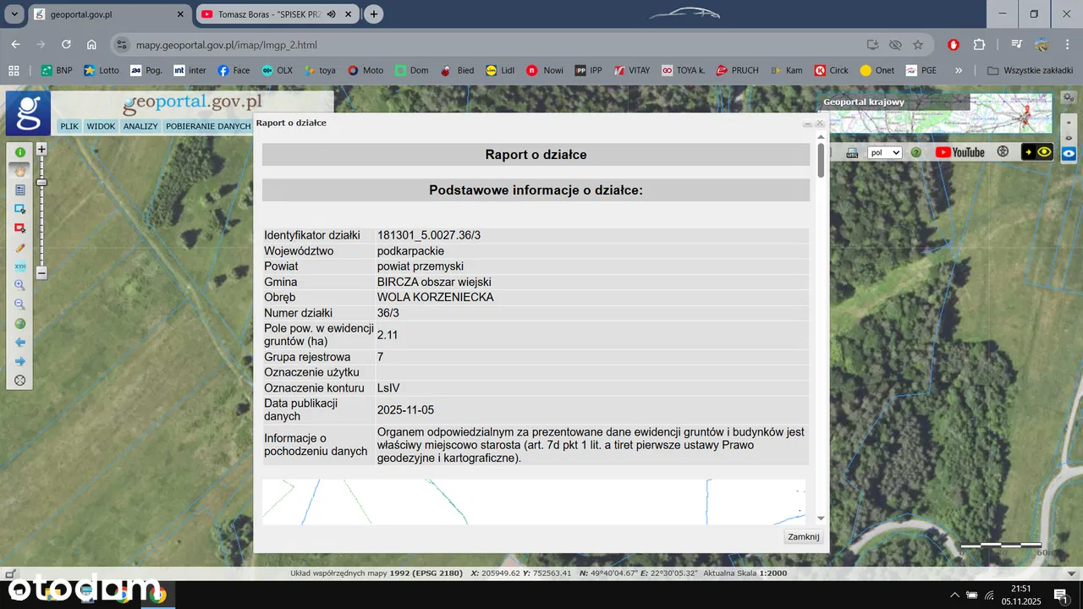Screen dimensions: 1083x609
Task: Activate the pencil drawing tool
Action: tap(20, 248)
